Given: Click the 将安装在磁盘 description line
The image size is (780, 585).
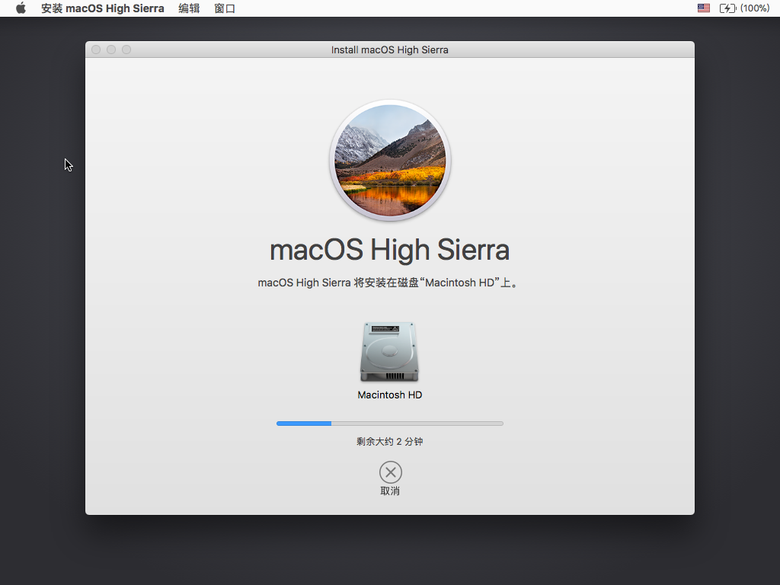Looking at the screenshot, I should click(x=389, y=283).
